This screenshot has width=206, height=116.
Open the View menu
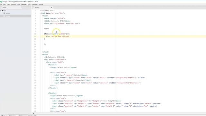[x=8, y=4]
